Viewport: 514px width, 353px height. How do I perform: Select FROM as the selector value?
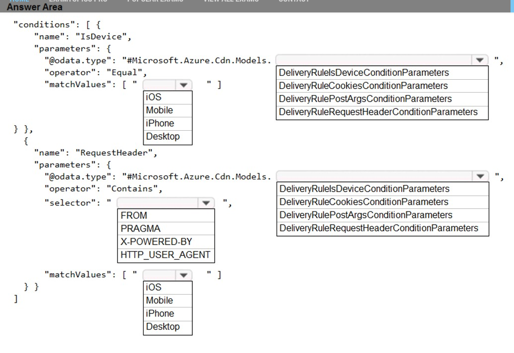tap(166, 216)
